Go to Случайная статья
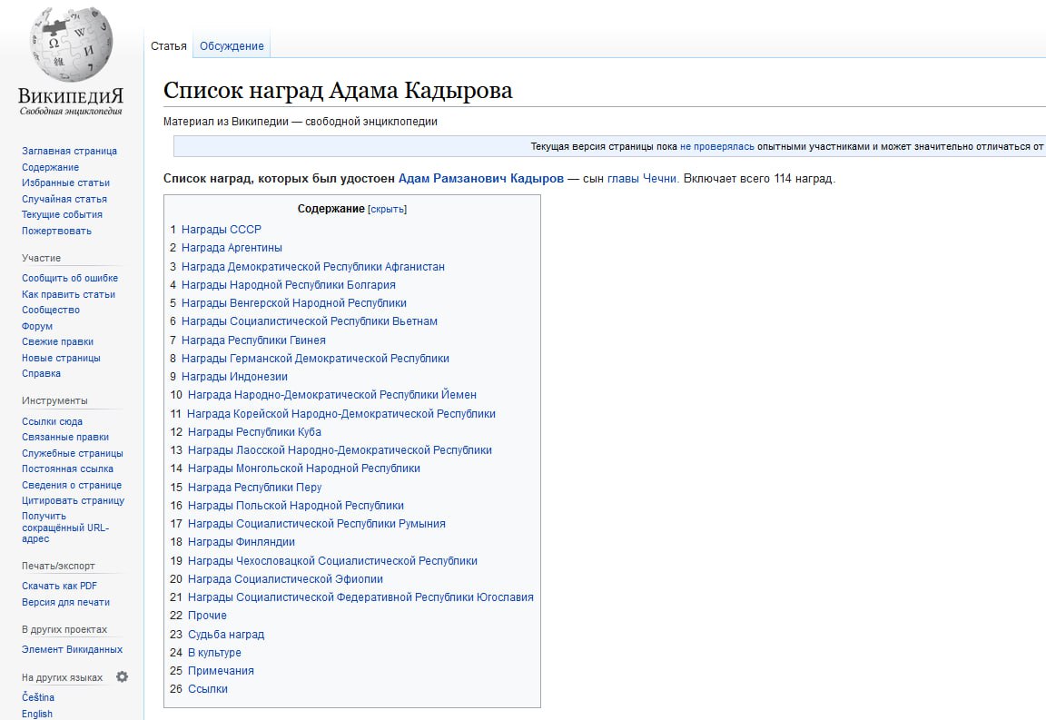Viewport: 1046px width, 720px height. [64, 199]
